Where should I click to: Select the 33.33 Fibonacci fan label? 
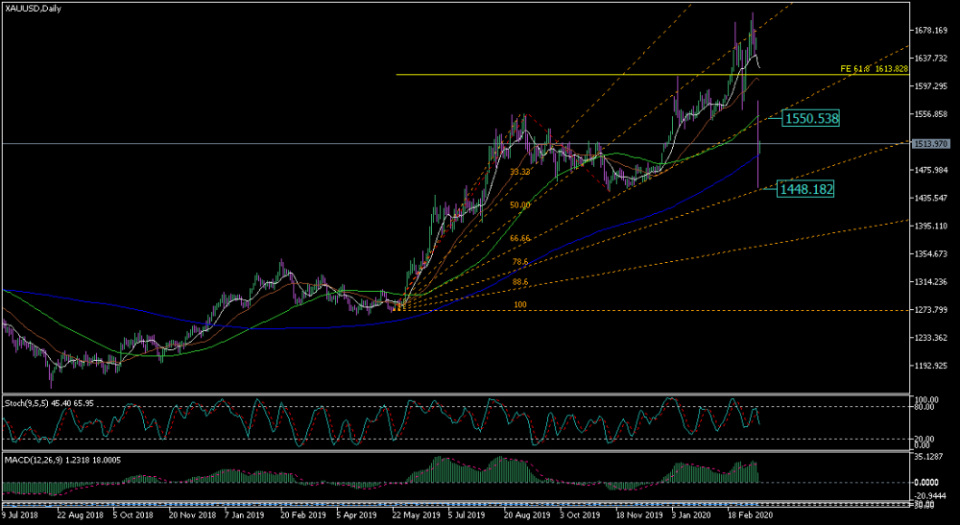[519, 173]
